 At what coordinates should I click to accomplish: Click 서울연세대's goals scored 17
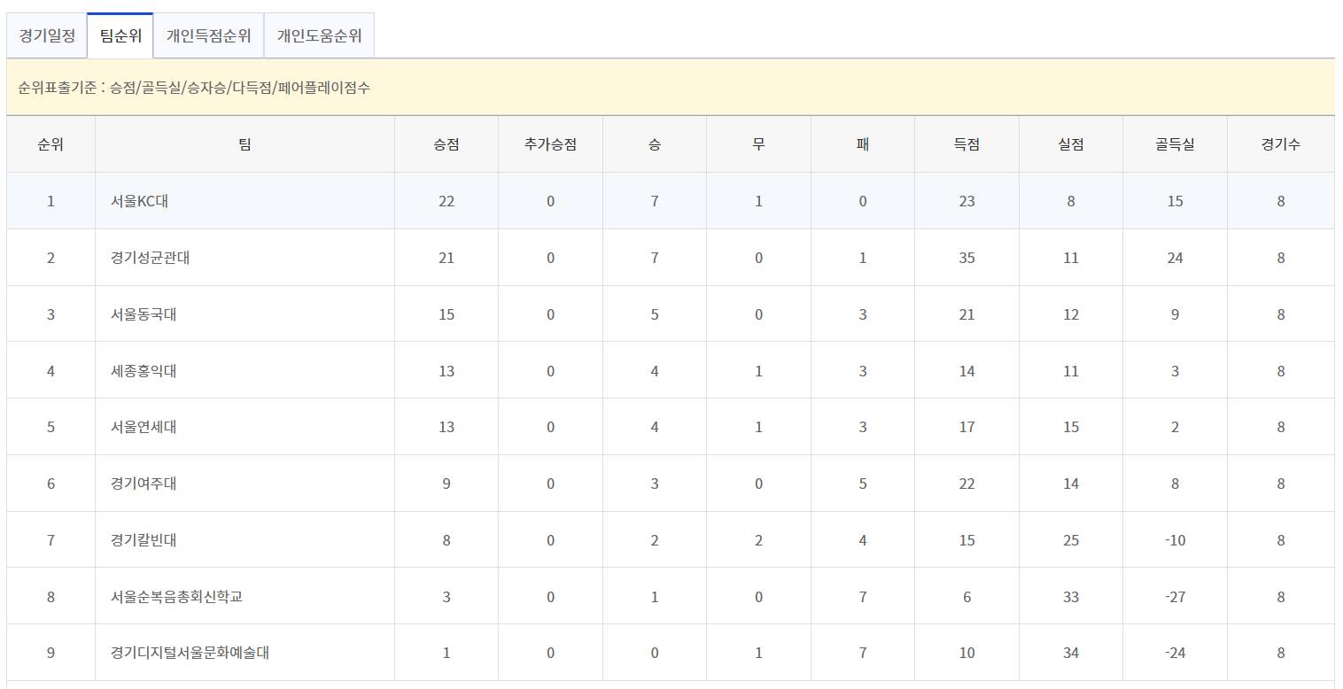tap(966, 427)
